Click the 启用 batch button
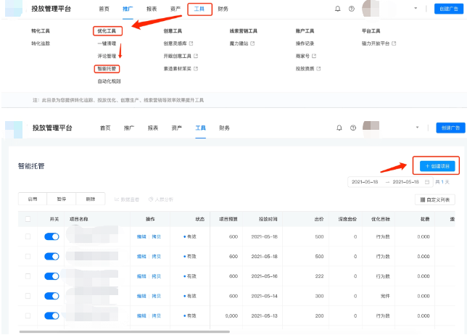Screen dimensions: 475x335 (33, 199)
